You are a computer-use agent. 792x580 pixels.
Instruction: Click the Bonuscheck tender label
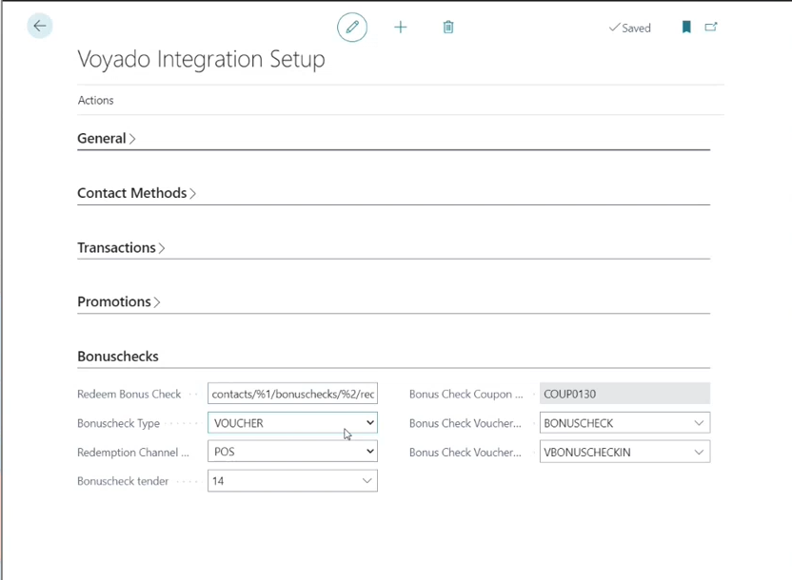[123, 481]
